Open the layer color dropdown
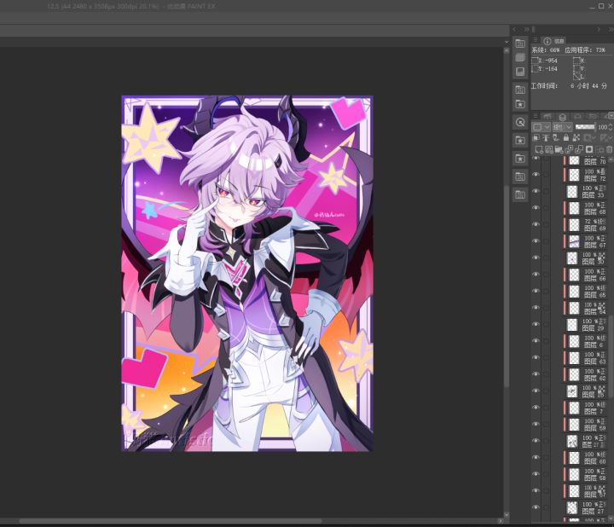Screen dimensions: 614x527 tap(541, 126)
